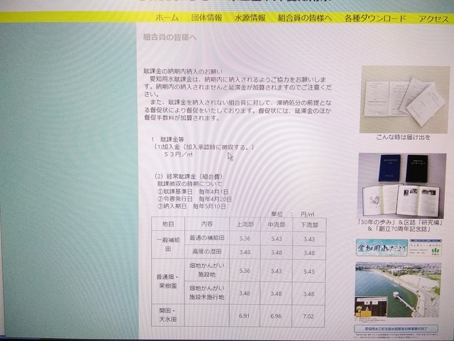Click the 一般補給田 row label
The width and height of the screenshot is (454, 341).
[x=168, y=244]
